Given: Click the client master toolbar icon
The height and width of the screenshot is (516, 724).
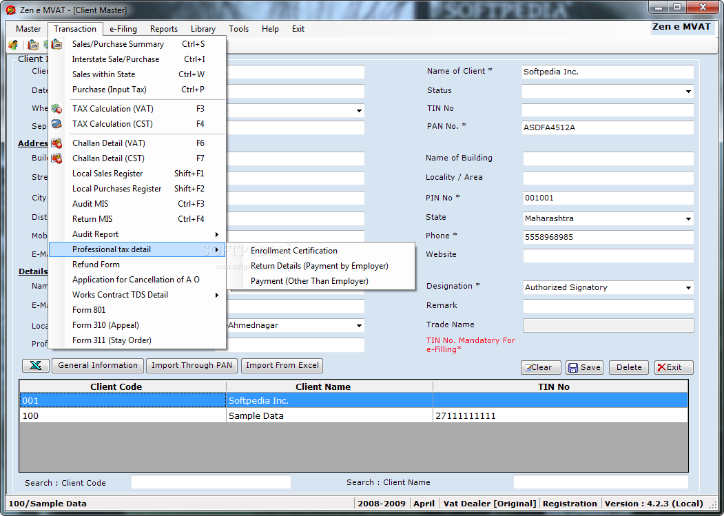Looking at the screenshot, I should [x=13, y=45].
